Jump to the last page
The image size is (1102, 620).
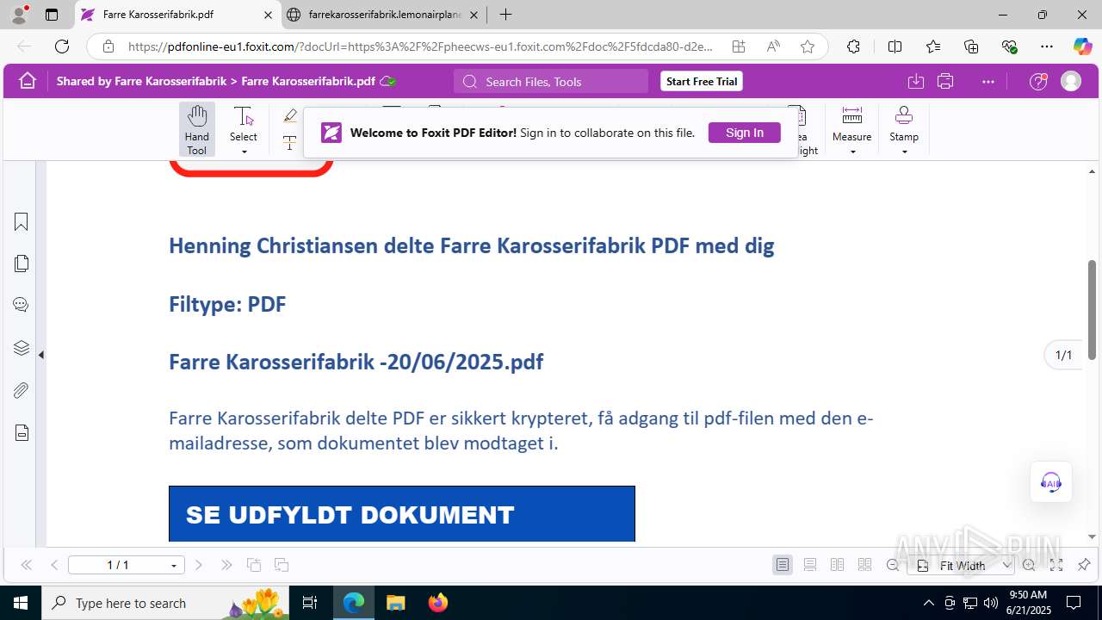coord(226,565)
